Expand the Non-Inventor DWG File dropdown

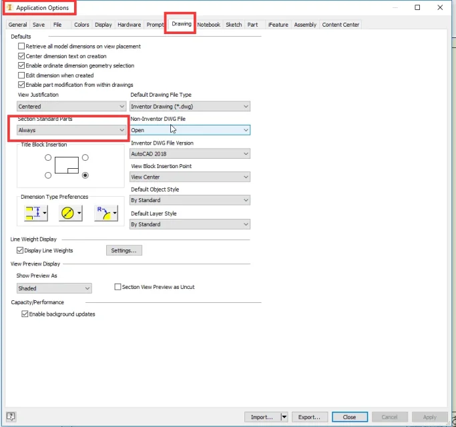tap(190, 130)
